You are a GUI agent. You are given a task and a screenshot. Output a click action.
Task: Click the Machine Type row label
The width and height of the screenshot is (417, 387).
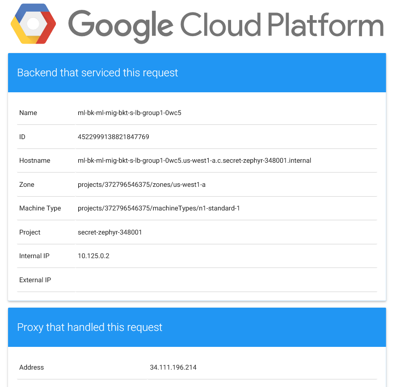coord(40,208)
